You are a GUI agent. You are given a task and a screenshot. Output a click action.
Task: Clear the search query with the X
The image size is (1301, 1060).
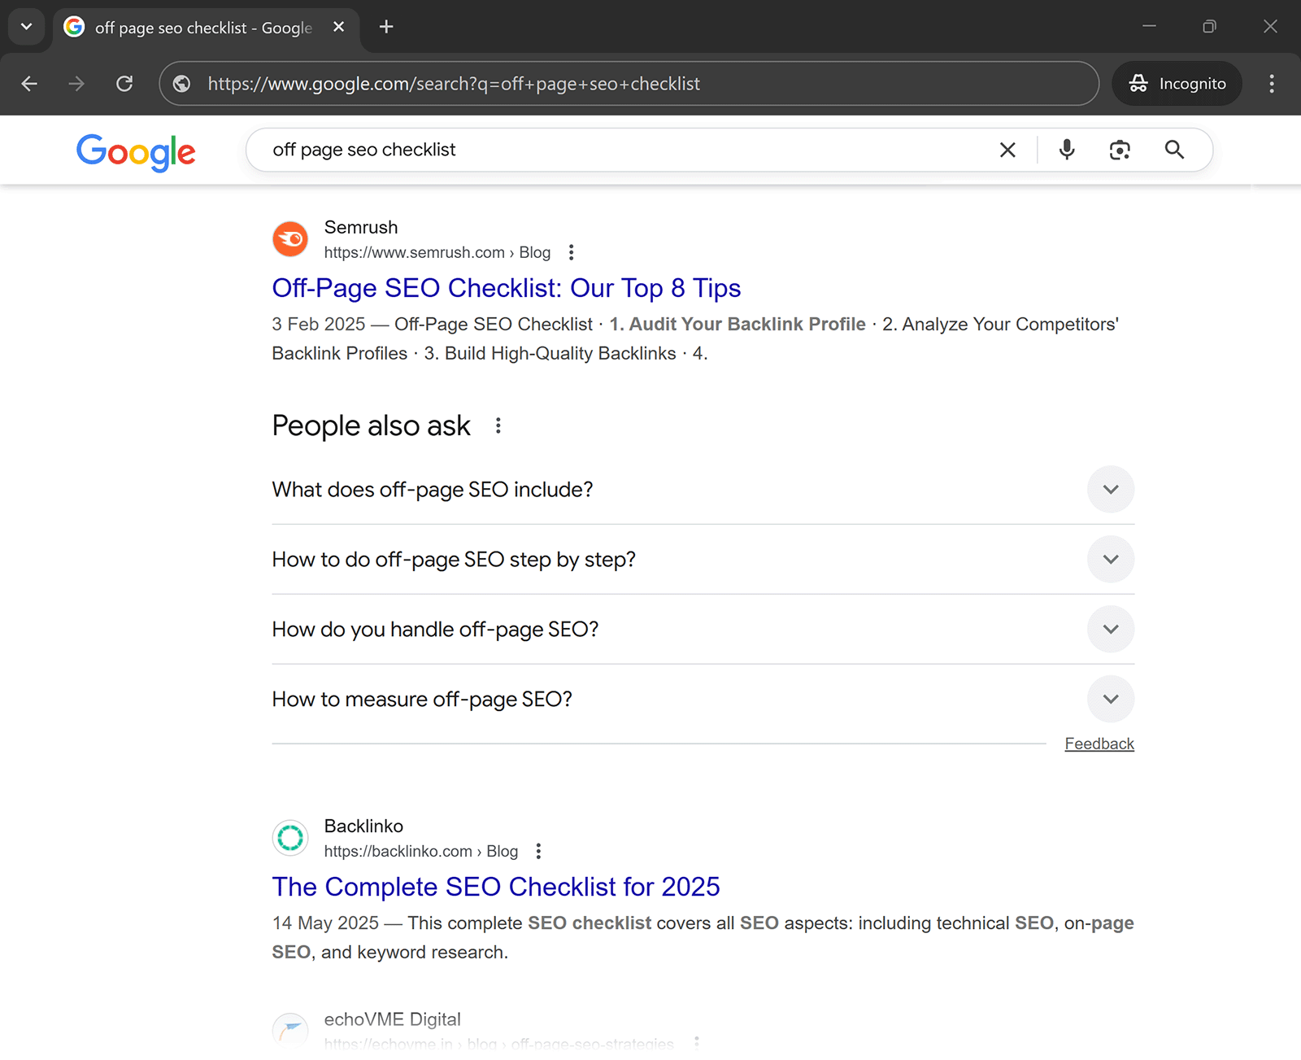coord(1007,150)
